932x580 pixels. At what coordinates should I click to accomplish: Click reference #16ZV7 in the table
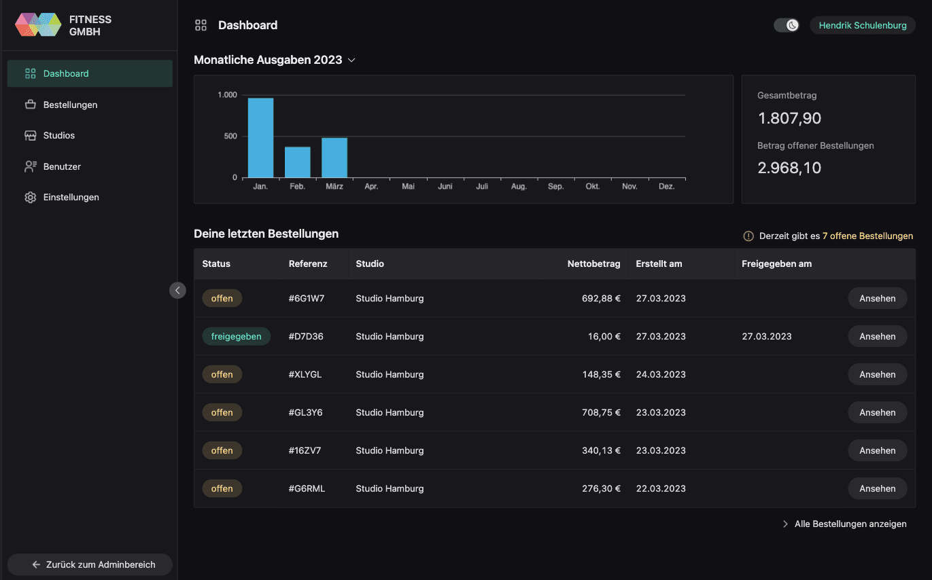click(x=305, y=450)
